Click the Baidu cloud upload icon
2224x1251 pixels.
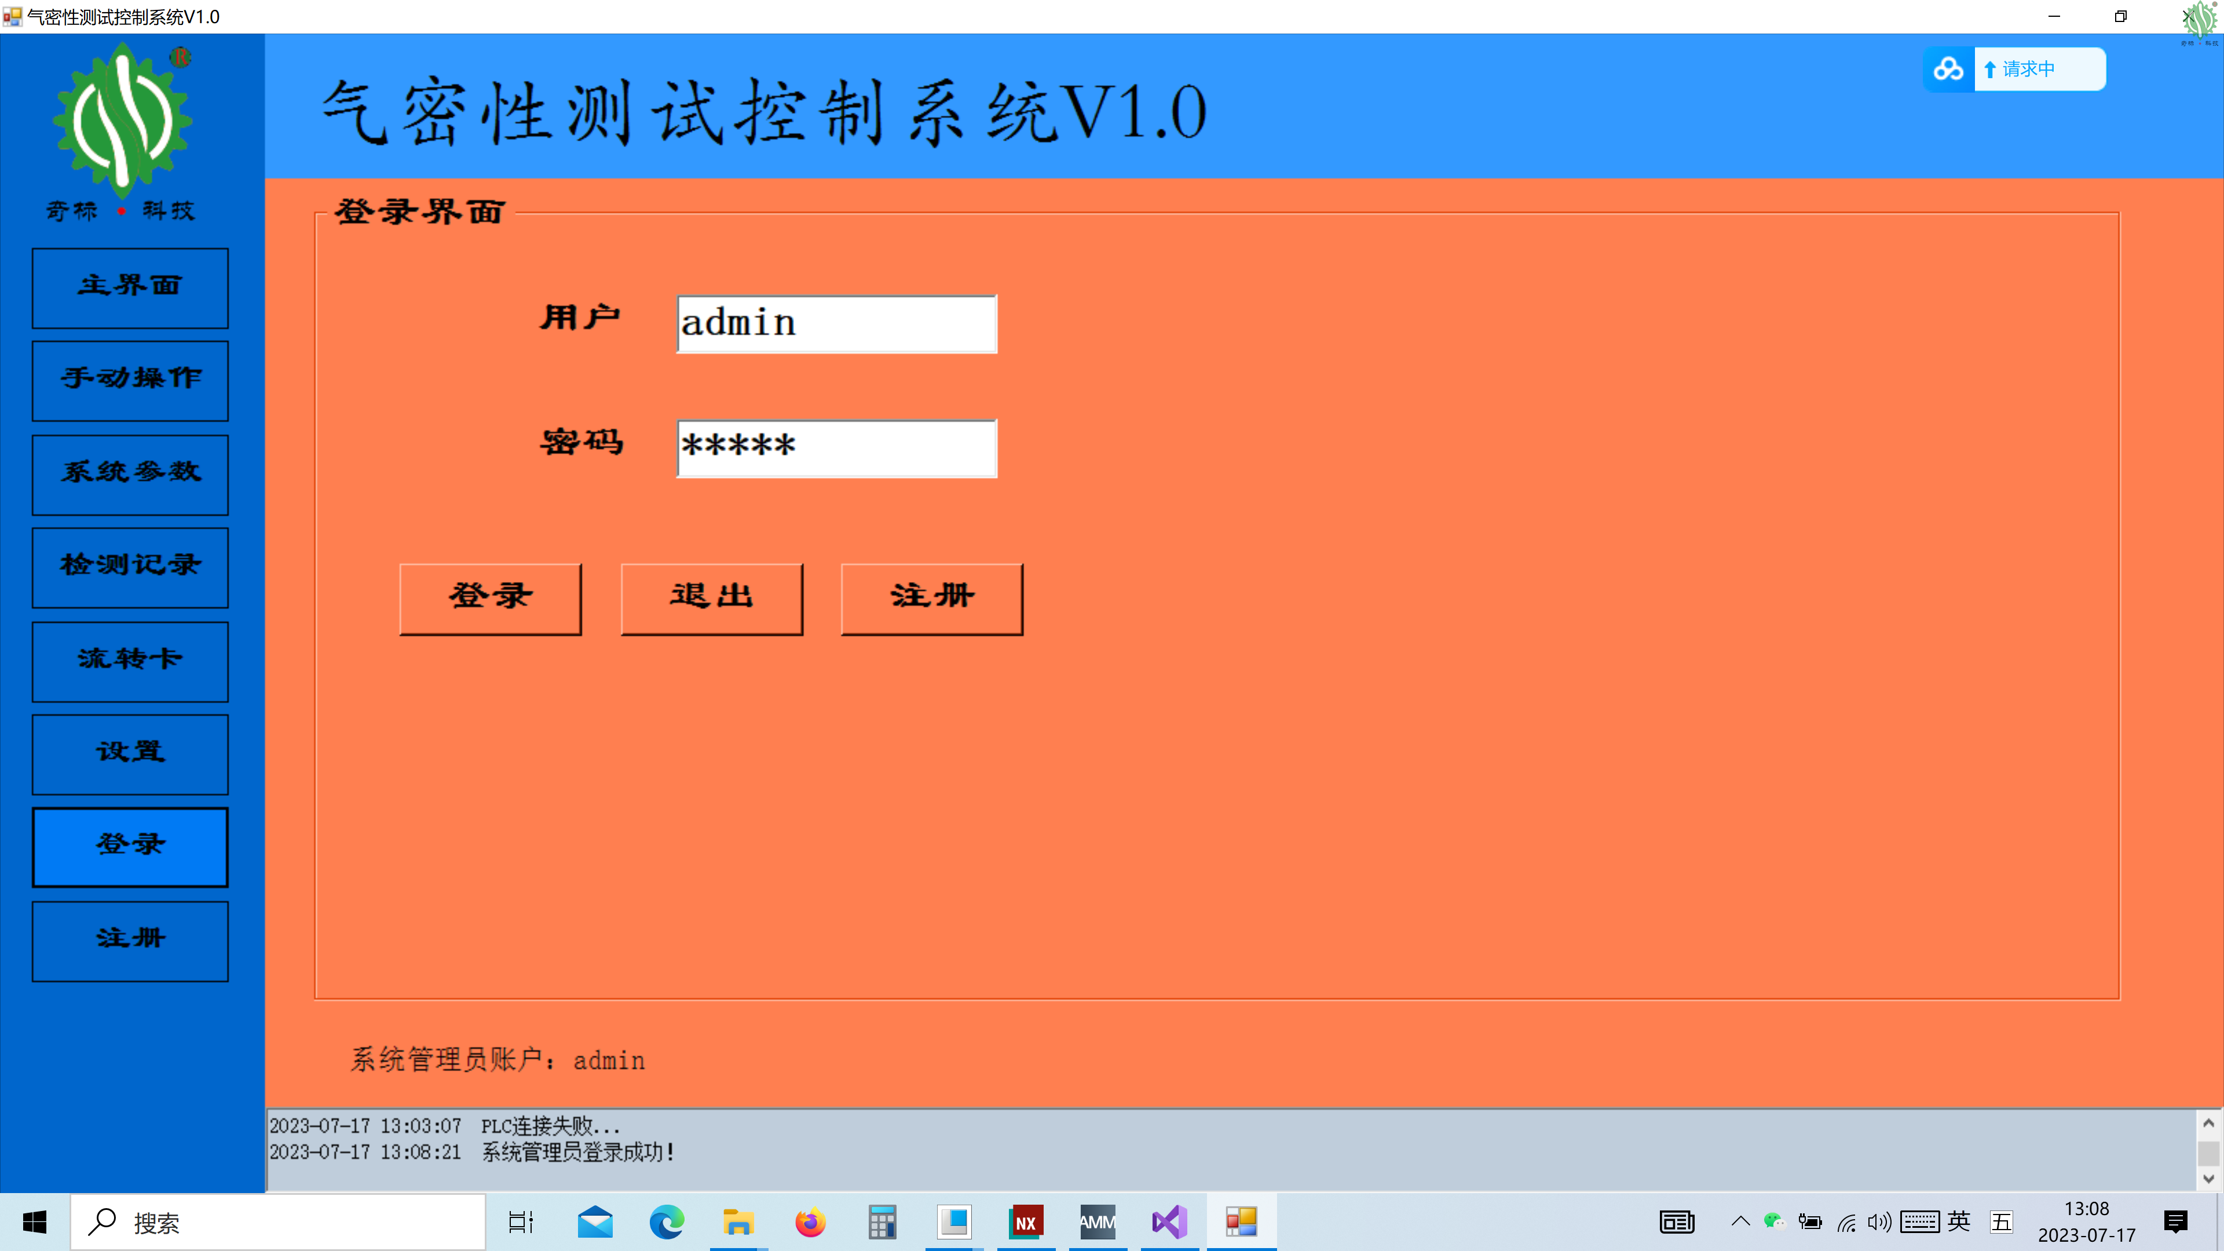pos(1948,69)
